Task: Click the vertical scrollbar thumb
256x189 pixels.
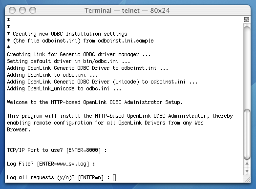Action: (x=247, y=134)
